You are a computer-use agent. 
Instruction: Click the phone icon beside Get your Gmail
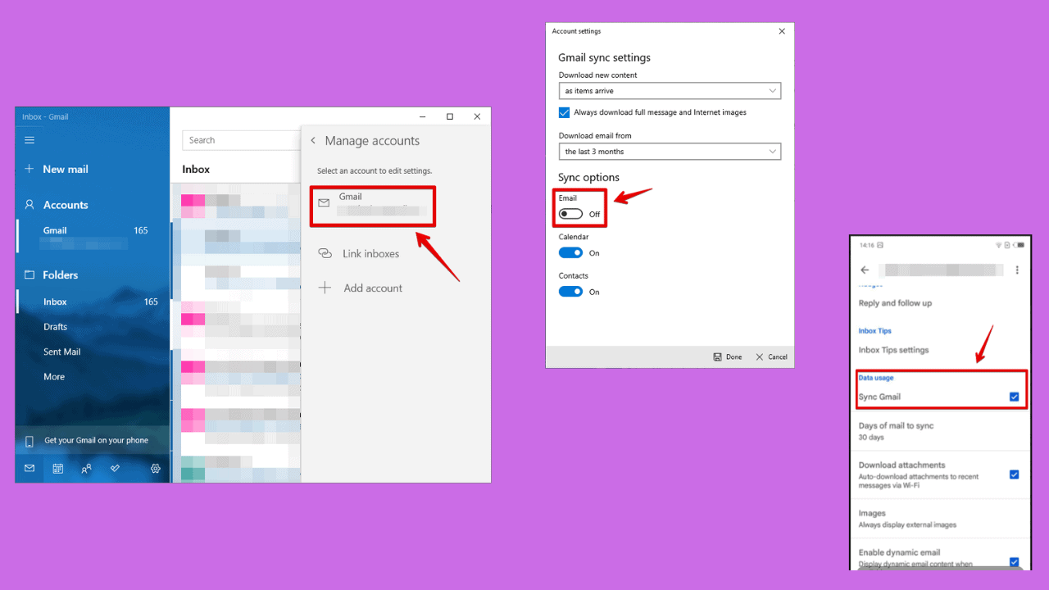click(30, 441)
